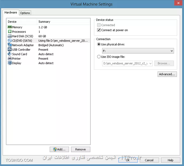
Task: Select the Processors row label
Action: pos(19,32)
